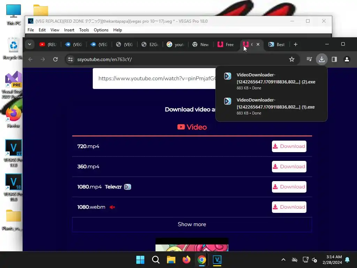Open This PC desktop icon
This screenshot has width=357, height=268.
pyautogui.click(x=14, y=15)
